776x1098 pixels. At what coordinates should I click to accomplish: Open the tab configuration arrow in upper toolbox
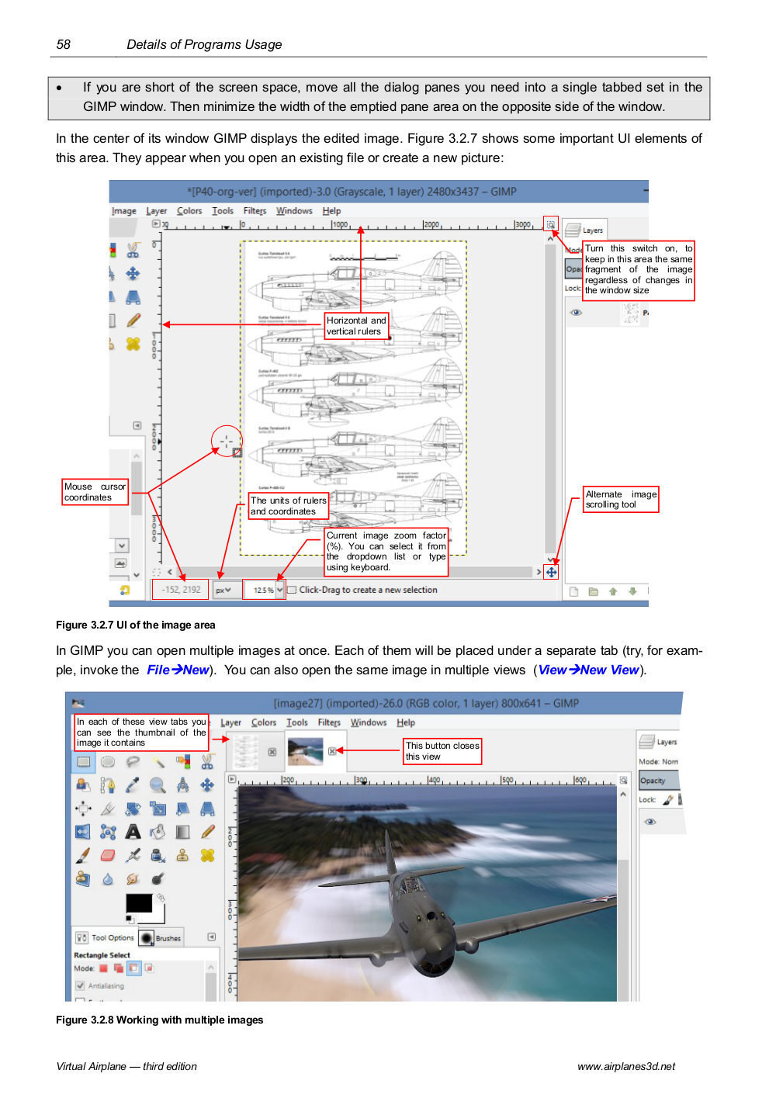pos(137,425)
